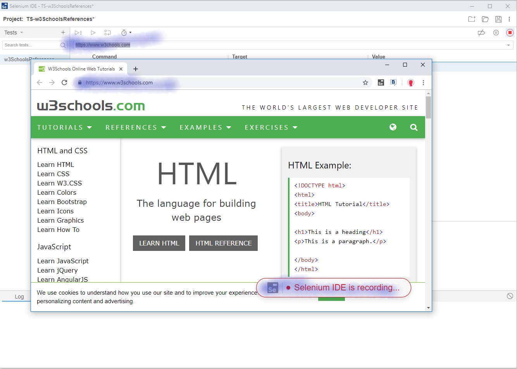Expand the TUTORIALS menu
This screenshot has width=517, height=369.
pos(64,127)
